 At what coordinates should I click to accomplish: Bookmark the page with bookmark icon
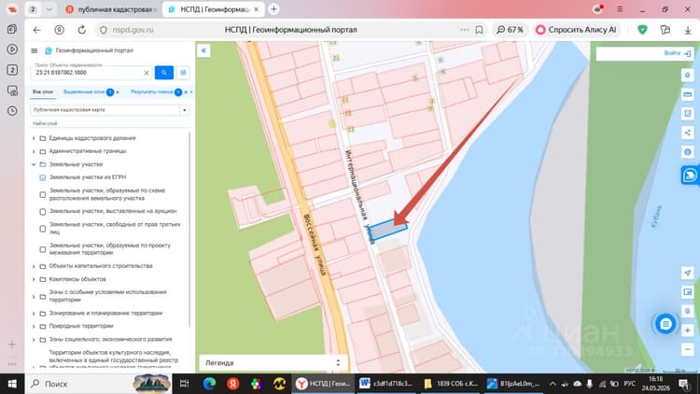click(x=479, y=30)
